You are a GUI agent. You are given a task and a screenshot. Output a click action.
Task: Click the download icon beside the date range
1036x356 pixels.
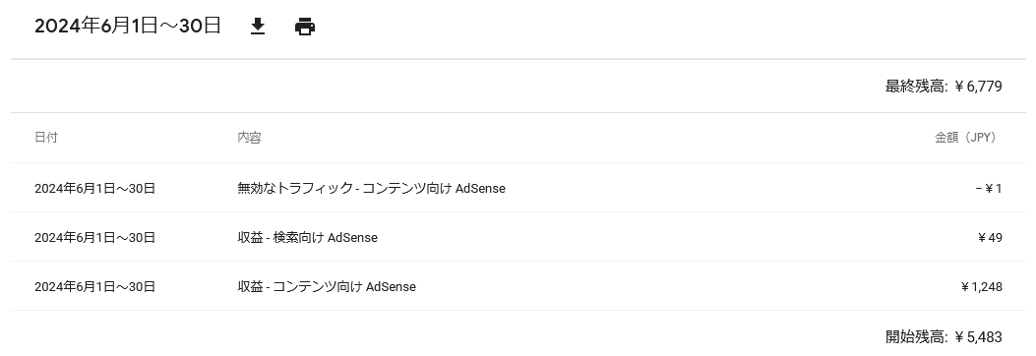[258, 27]
